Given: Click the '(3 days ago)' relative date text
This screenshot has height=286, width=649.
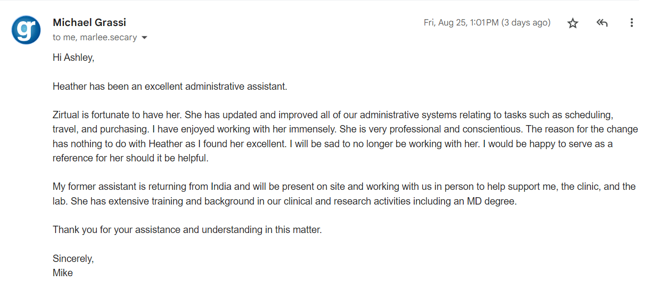Looking at the screenshot, I should pos(526,23).
